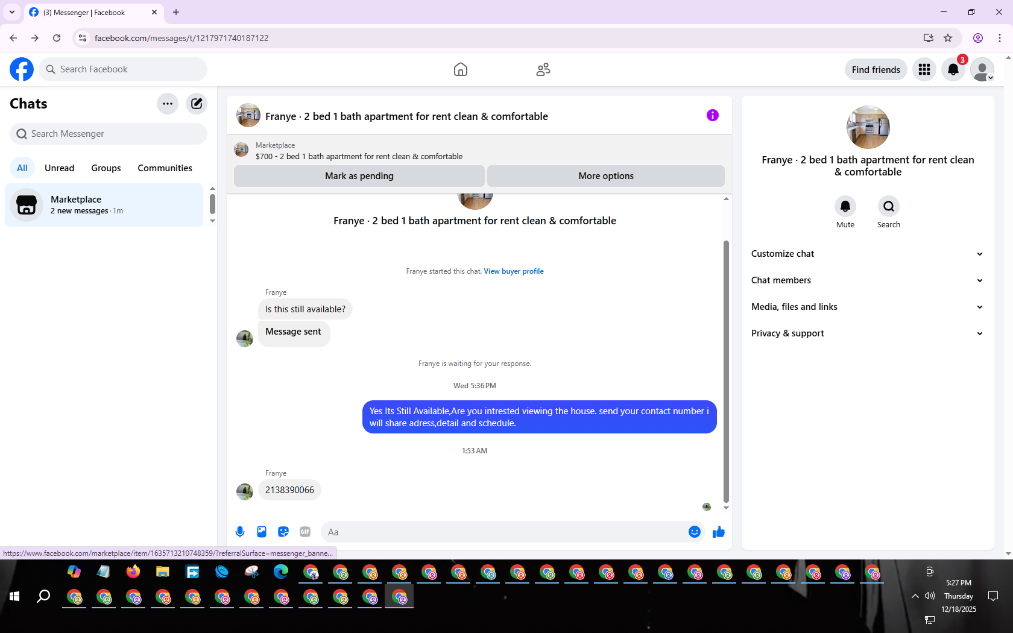
Task: Select the Messenger | Facebook browser tab
Action: pyautogui.click(x=93, y=12)
